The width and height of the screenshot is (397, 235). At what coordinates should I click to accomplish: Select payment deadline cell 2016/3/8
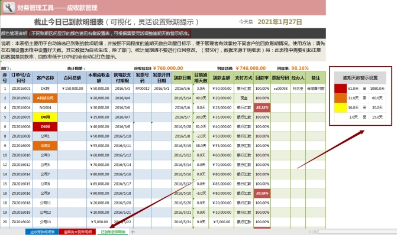[122, 126]
